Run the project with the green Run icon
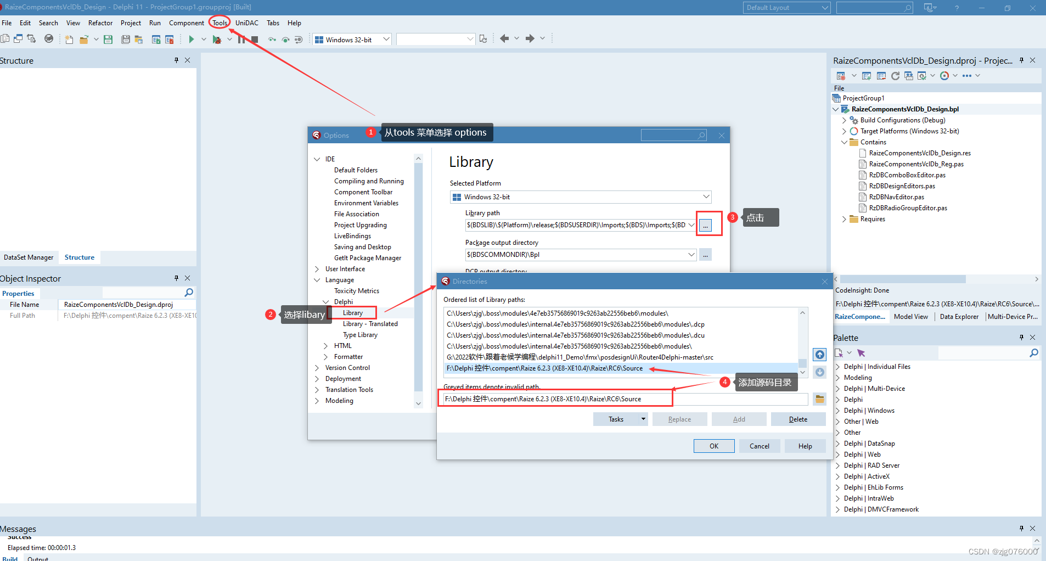This screenshot has height=561, width=1046. pos(193,39)
